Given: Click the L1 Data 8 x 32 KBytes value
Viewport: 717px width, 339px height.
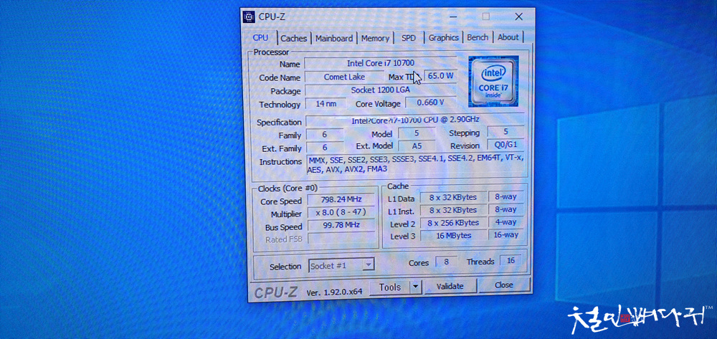Looking at the screenshot, I should click(452, 197).
